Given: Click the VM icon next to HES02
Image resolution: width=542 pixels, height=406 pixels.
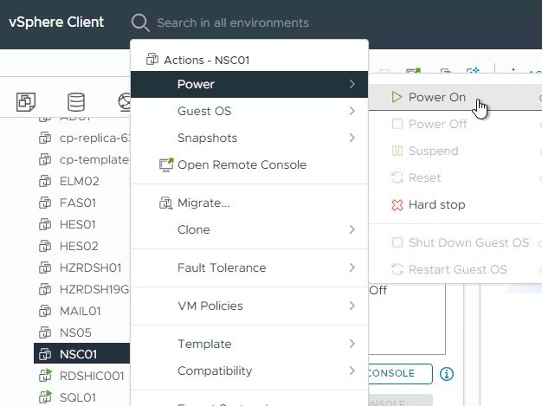Looking at the screenshot, I should (x=45, y=246).
